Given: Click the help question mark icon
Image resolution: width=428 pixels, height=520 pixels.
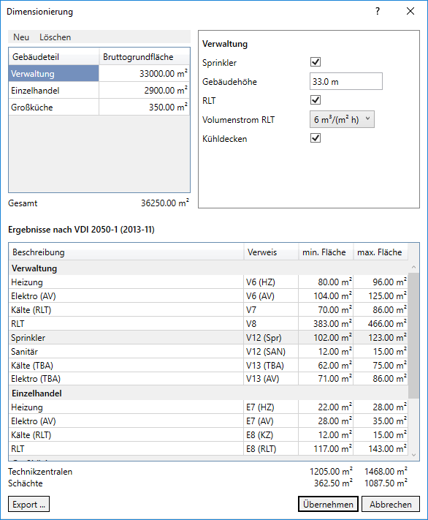Looking at the screenshot, I should point(378,11).
